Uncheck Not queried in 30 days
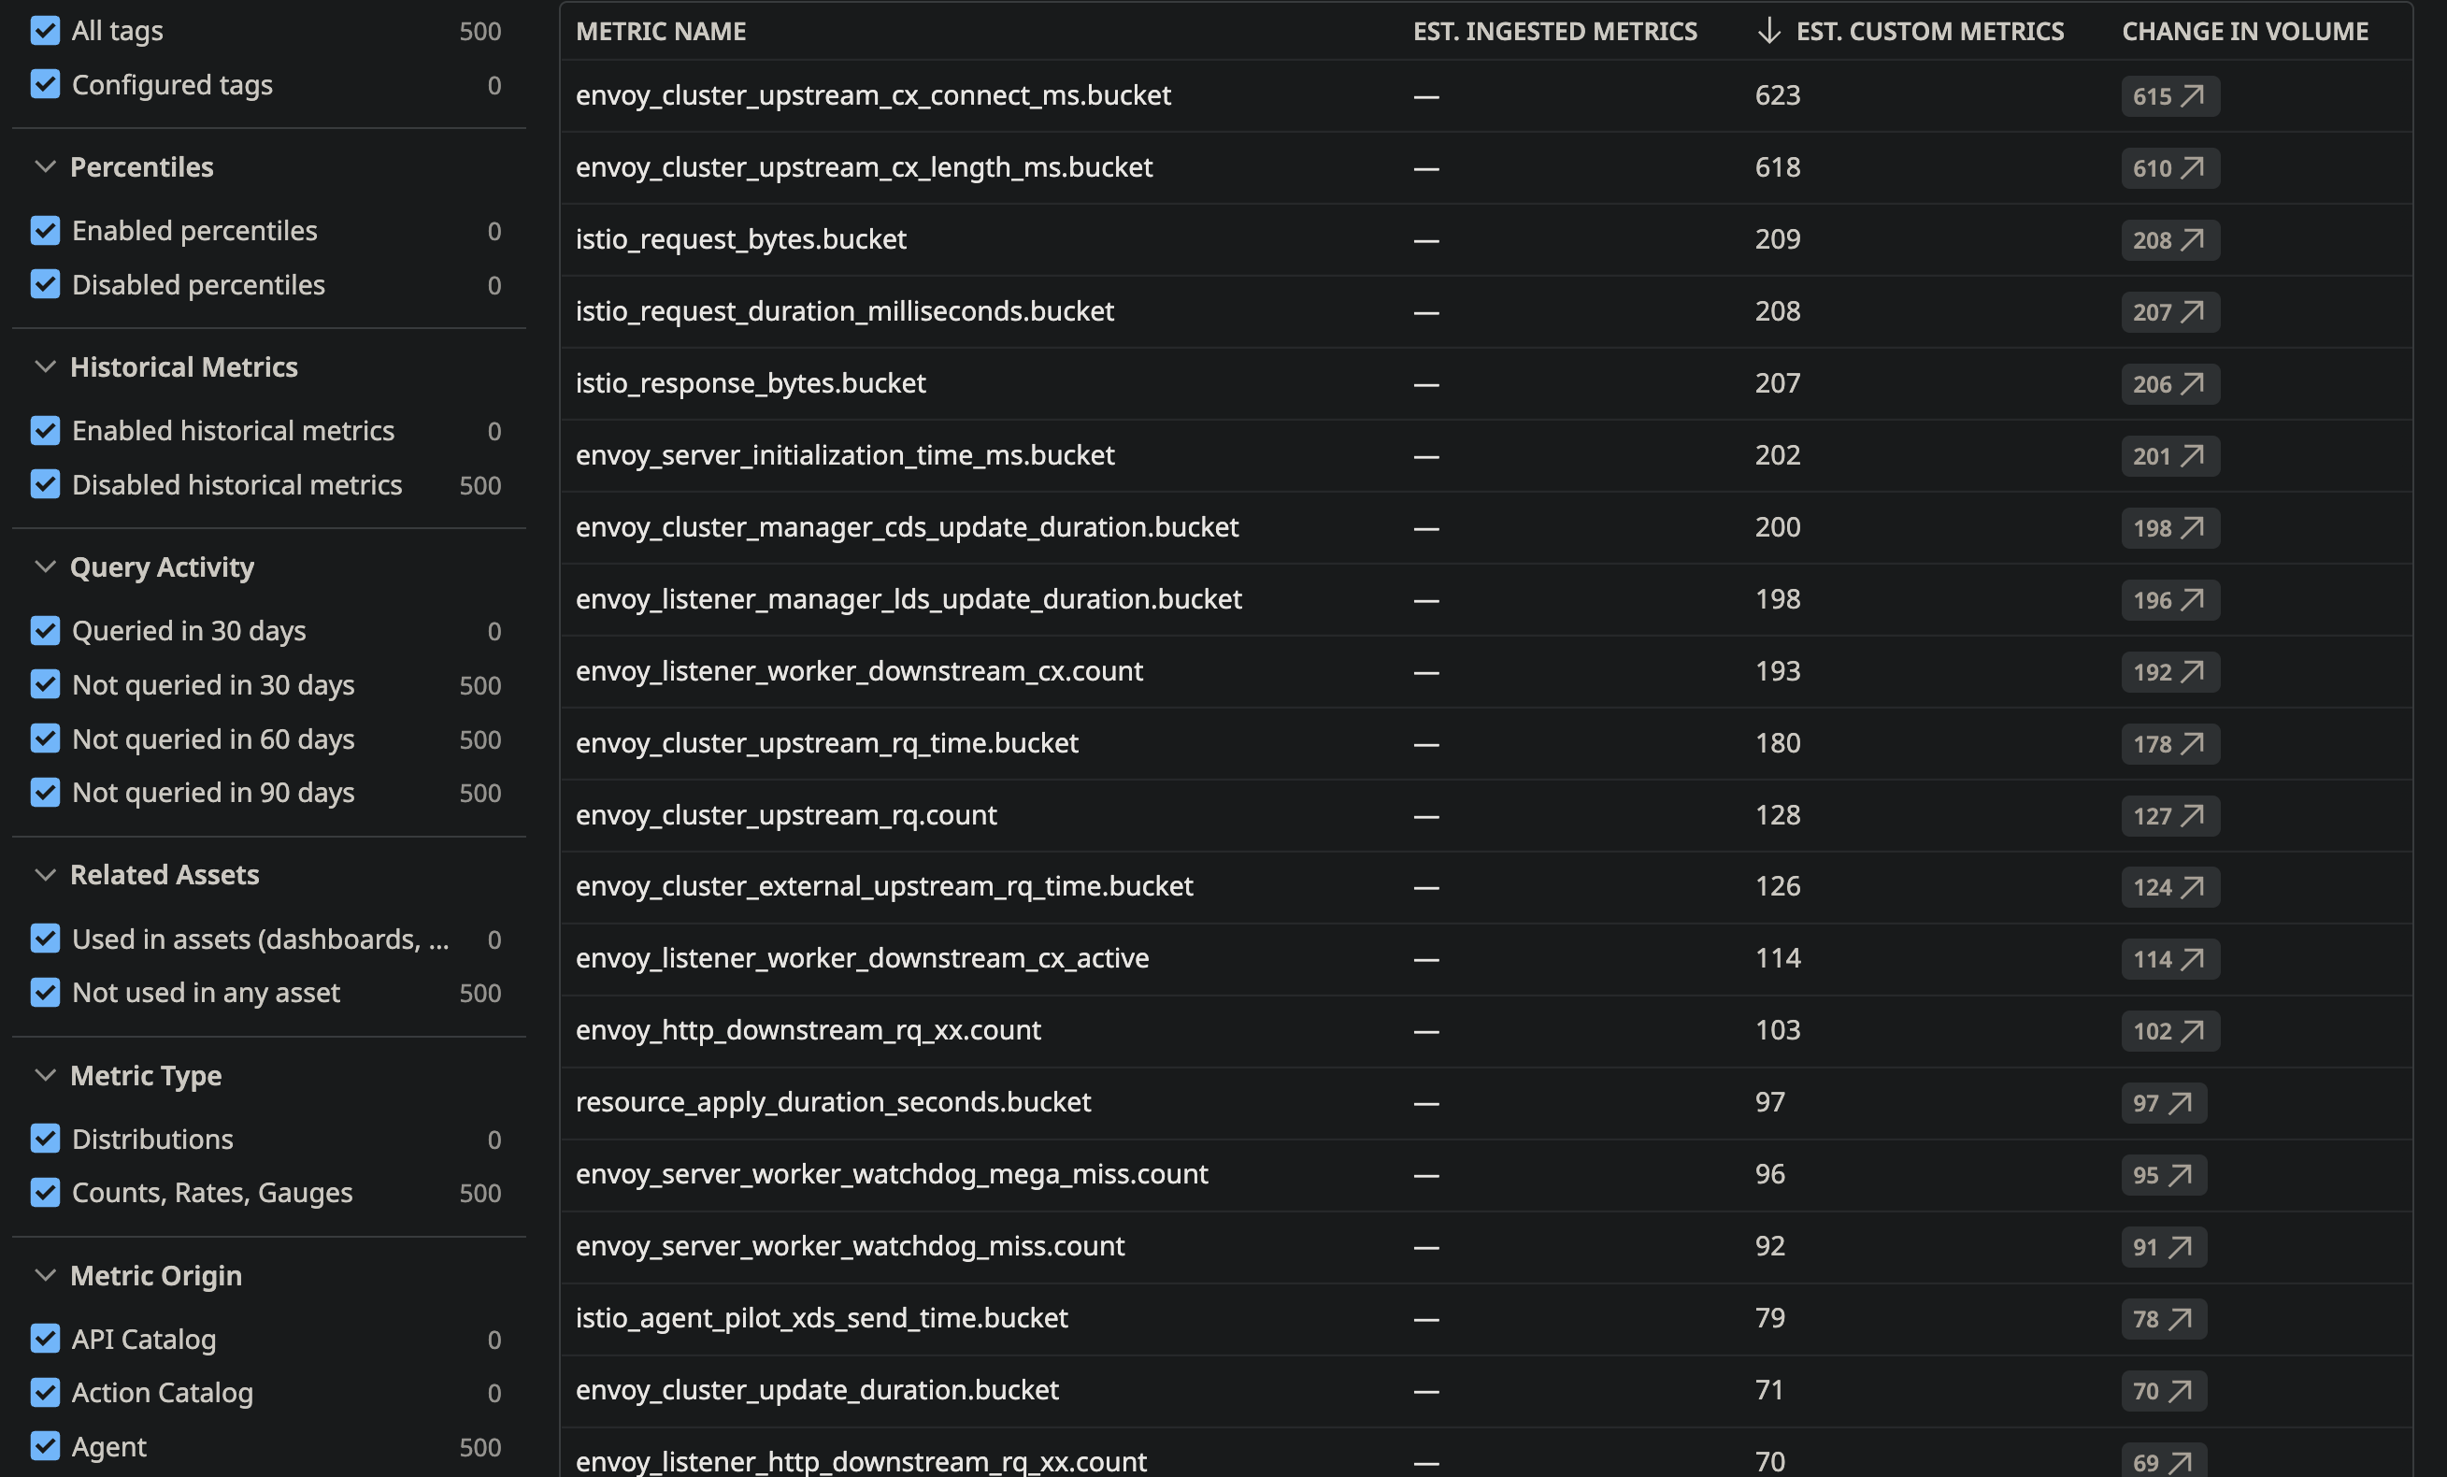 coord(45,684)
